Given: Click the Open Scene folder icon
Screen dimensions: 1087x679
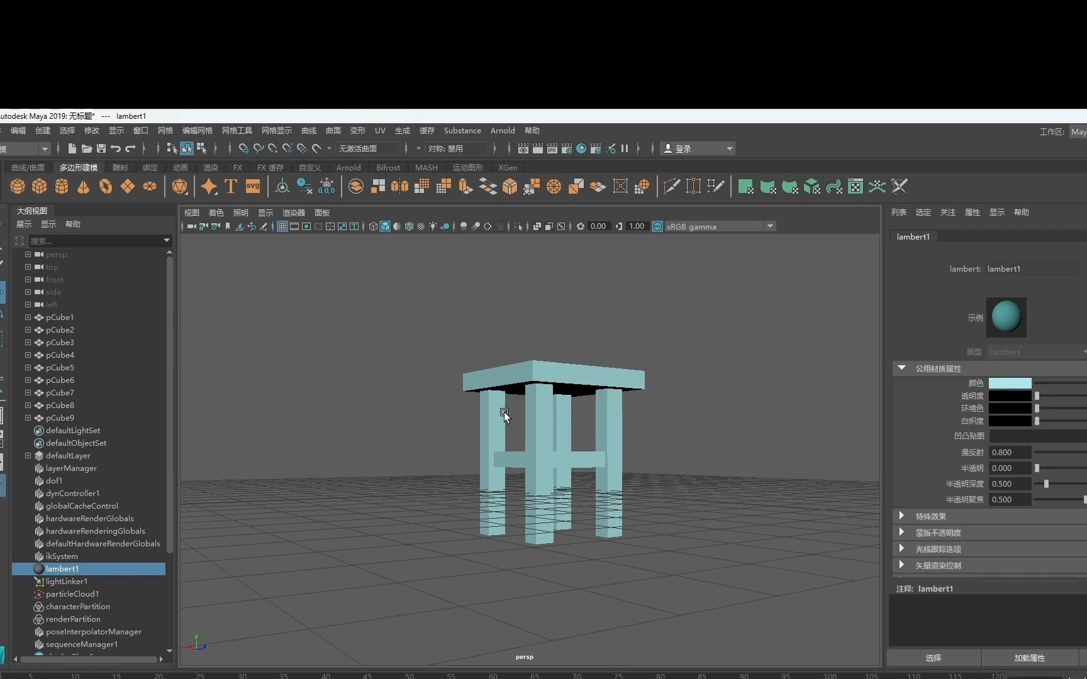Looking at the screenshot, I should (x=87, y=148).
